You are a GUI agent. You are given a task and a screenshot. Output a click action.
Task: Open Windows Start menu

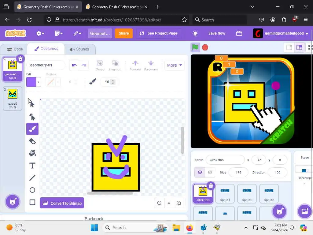pyautogui.click(x=94, y=228)
